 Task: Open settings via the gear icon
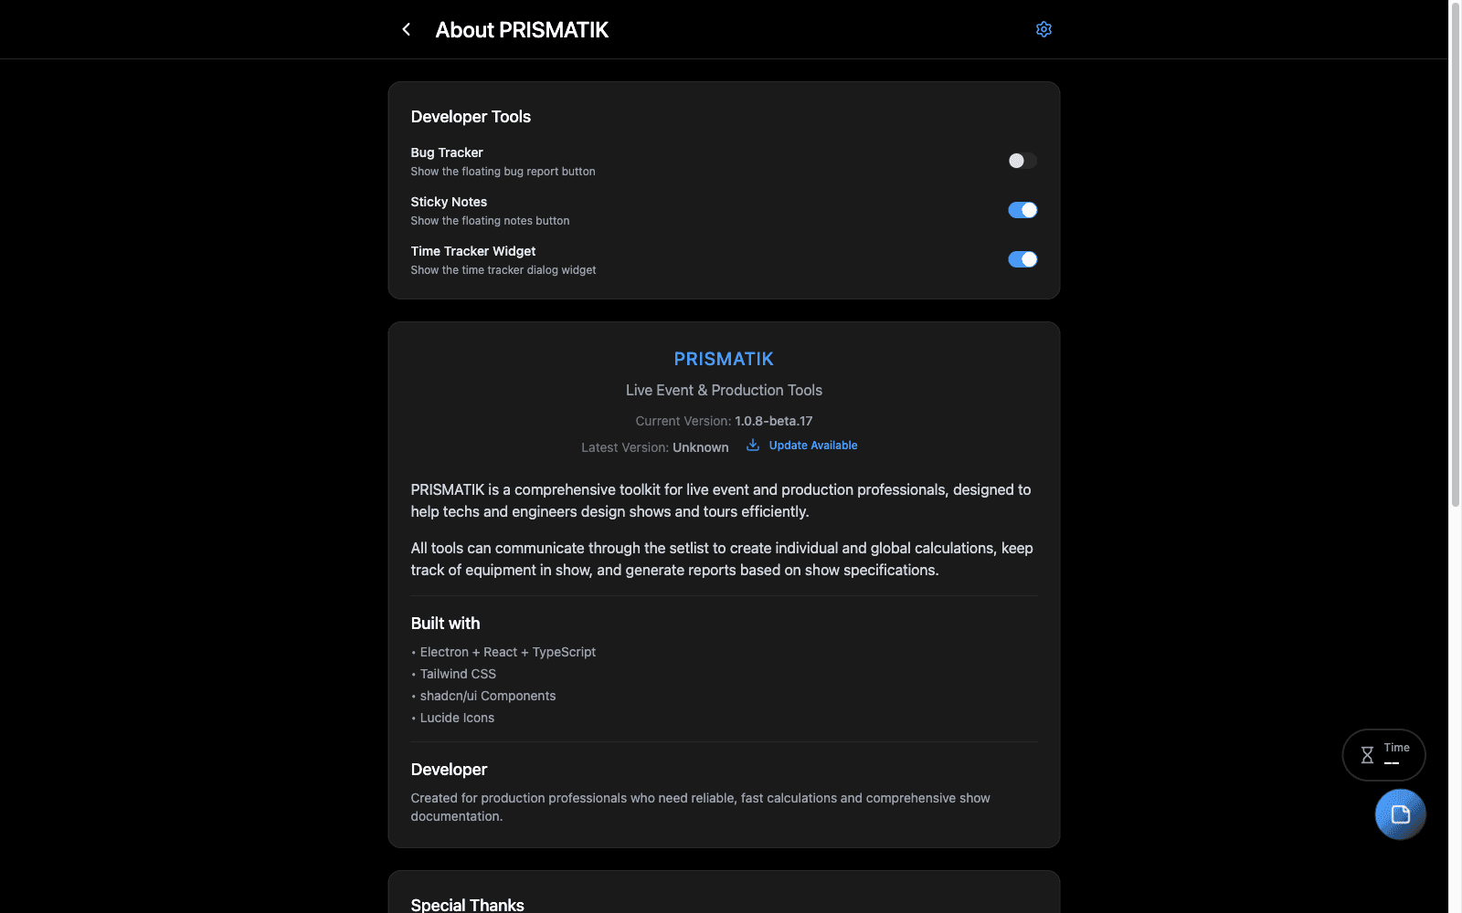pos(1044,29)
